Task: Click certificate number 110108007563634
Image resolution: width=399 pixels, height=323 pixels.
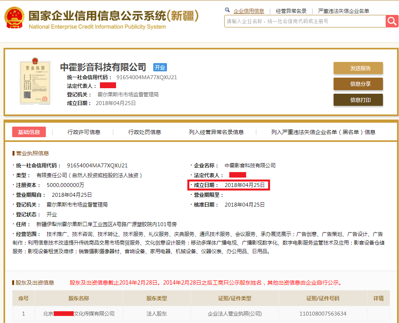Action: pos(323,314)
